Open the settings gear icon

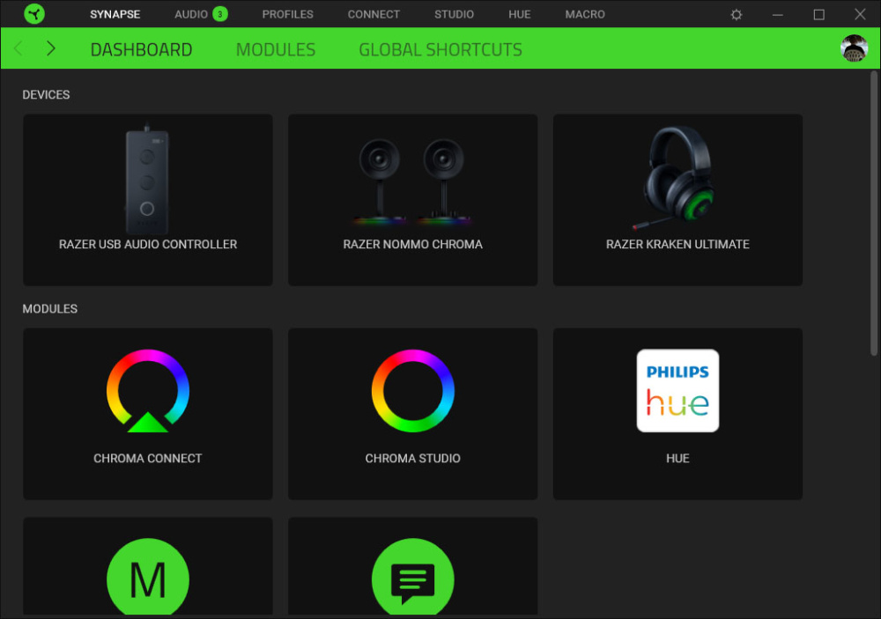click(736, 15)
